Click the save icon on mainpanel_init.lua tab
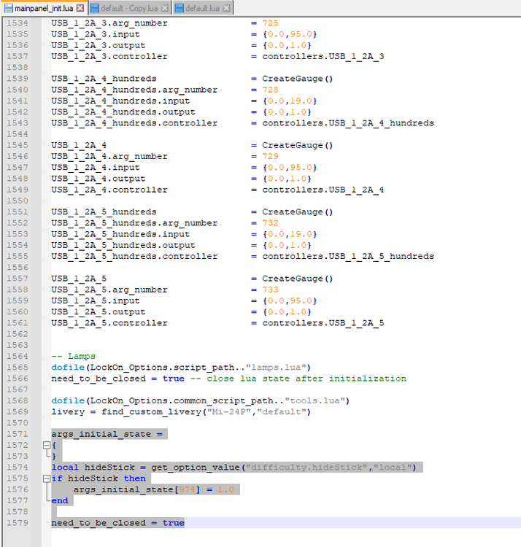Viewport: 521px width, 547px height. tap(9, 8)
